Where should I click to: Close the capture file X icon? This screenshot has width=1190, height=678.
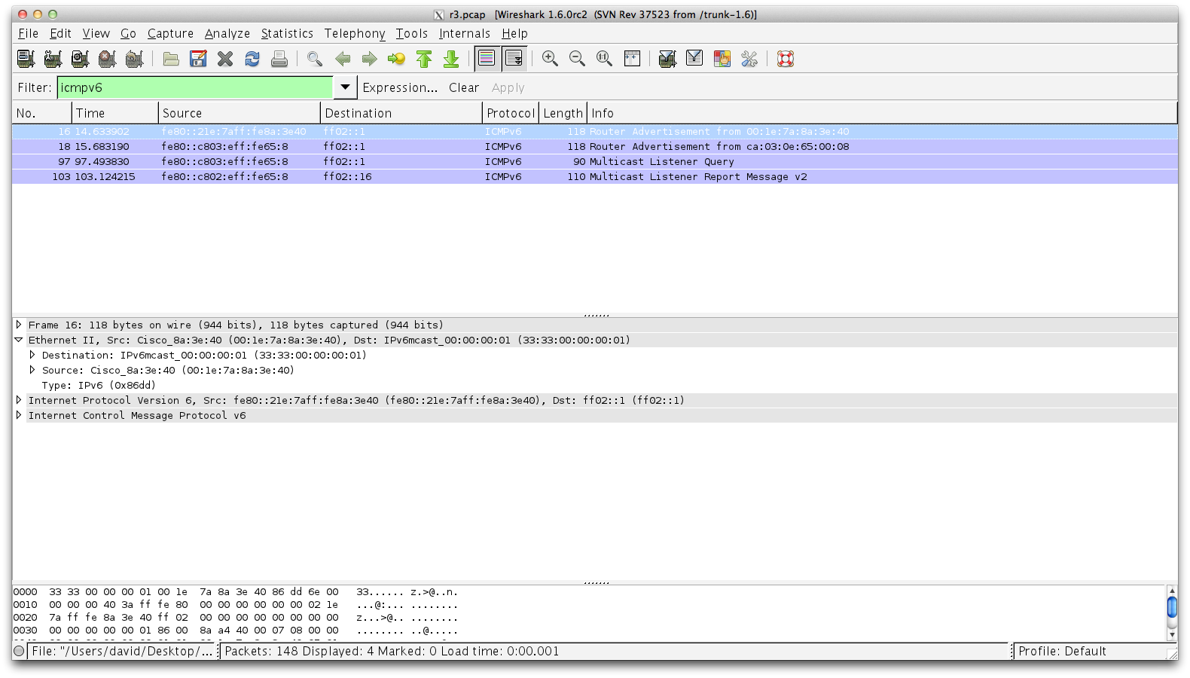tap(225, 59)
